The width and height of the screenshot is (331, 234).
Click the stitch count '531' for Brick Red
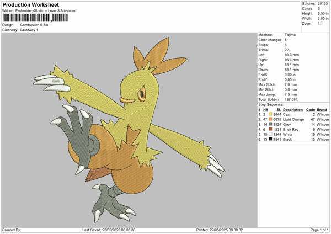(279, 130)
